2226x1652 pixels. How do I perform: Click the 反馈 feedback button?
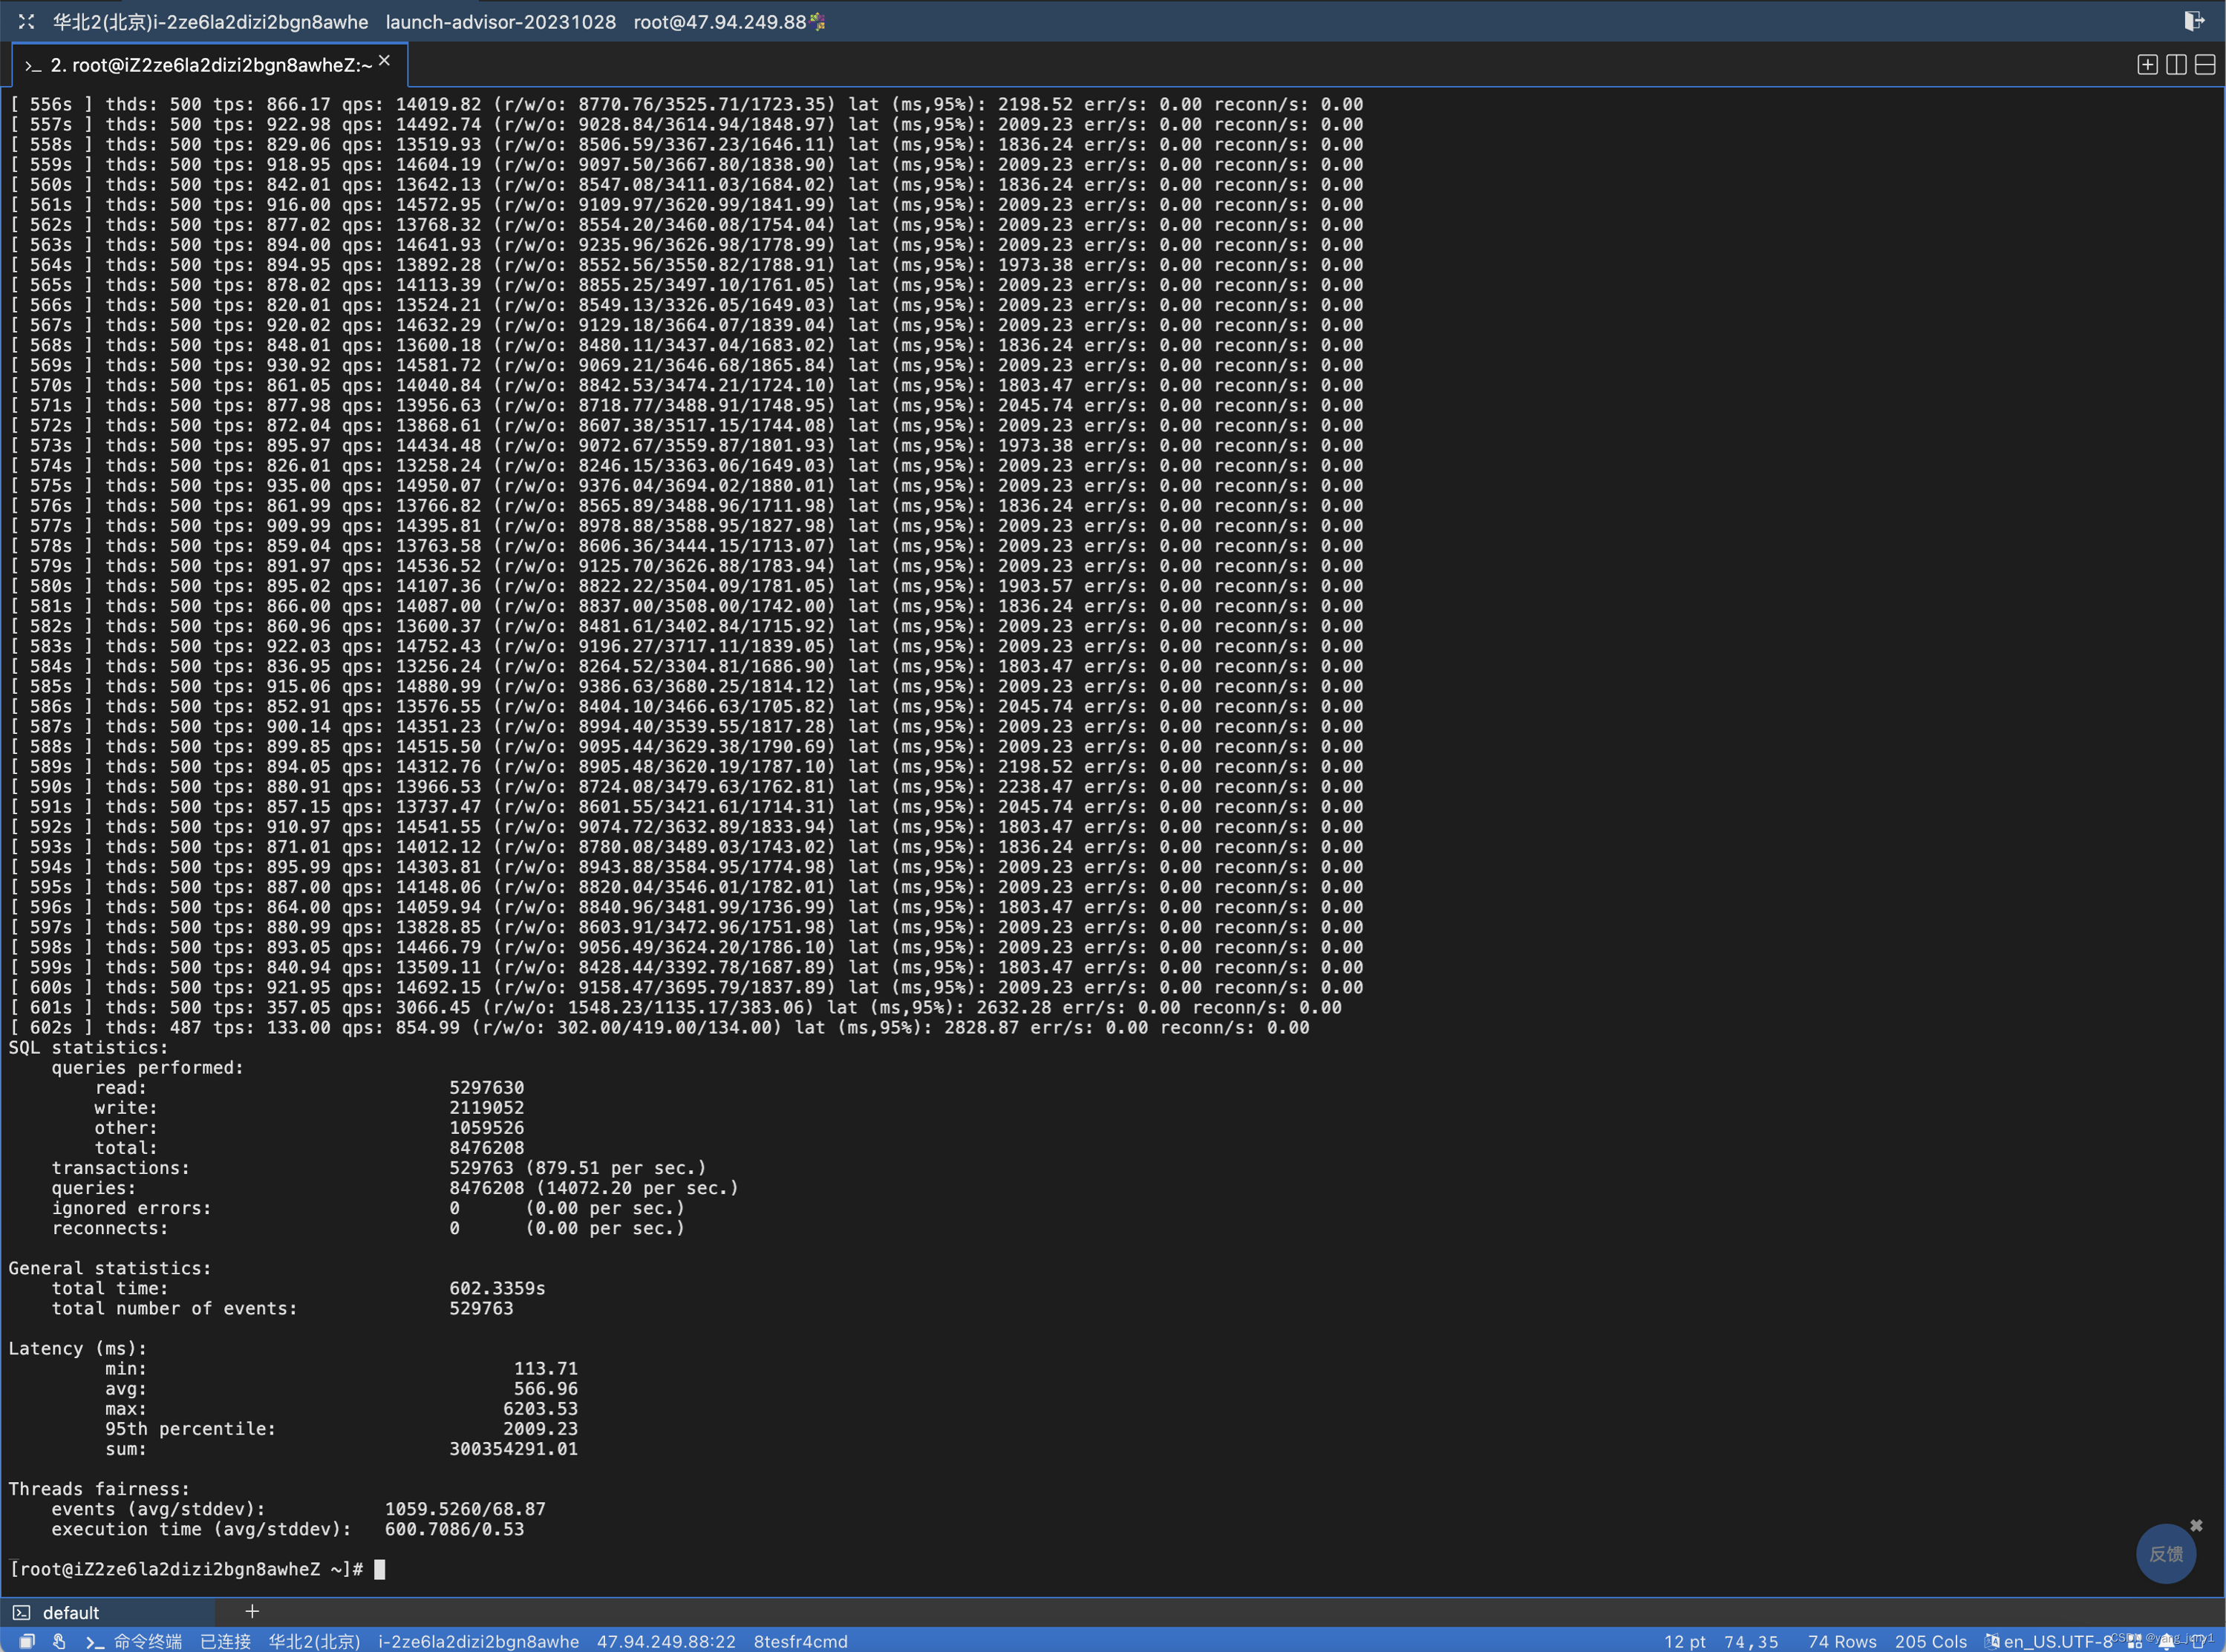coord(2166,1553)
